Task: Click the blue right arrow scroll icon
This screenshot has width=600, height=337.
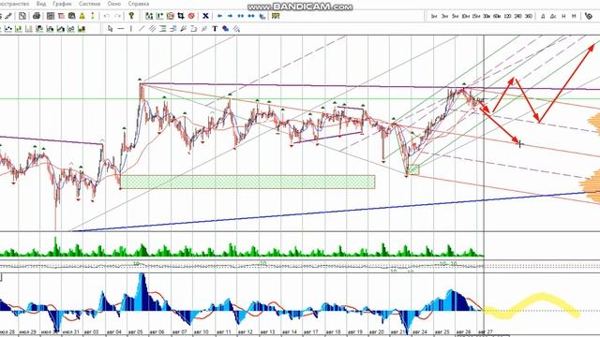Action: pyautogui.click(x=230, y=16)
